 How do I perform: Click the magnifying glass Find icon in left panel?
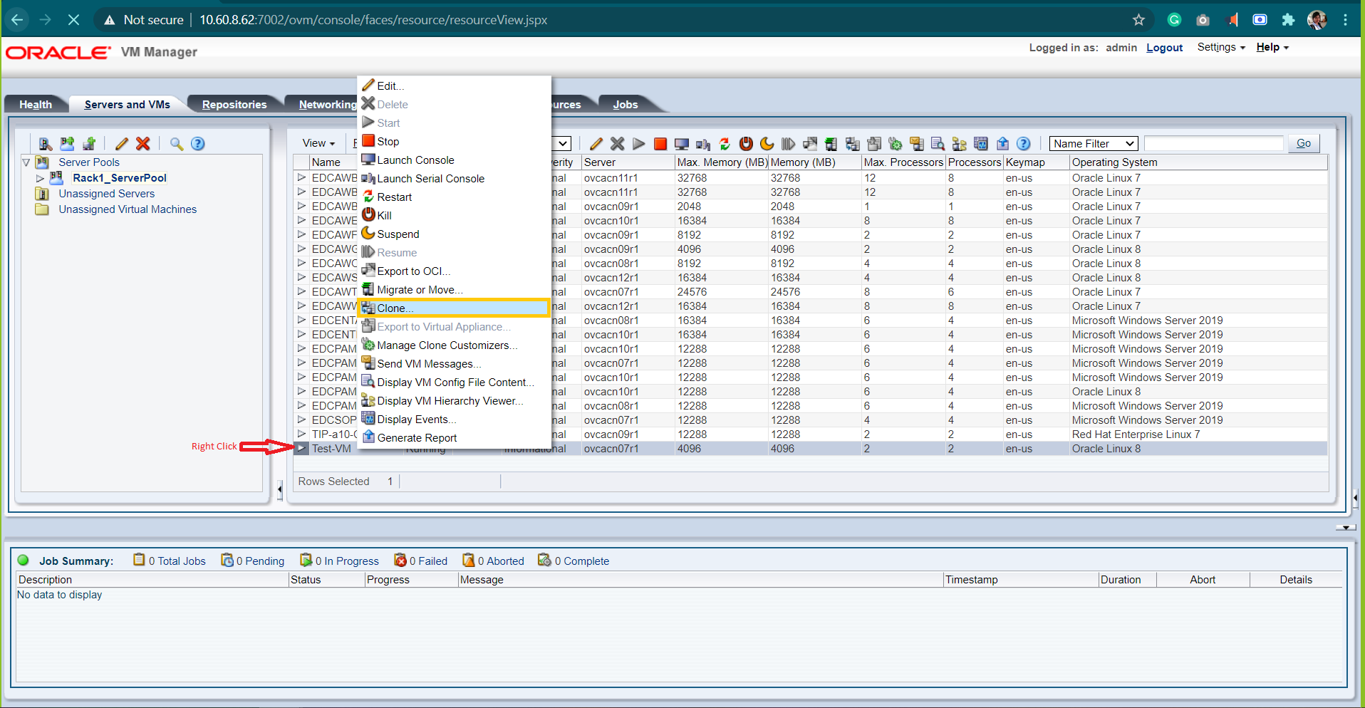[x=177, y=144]
